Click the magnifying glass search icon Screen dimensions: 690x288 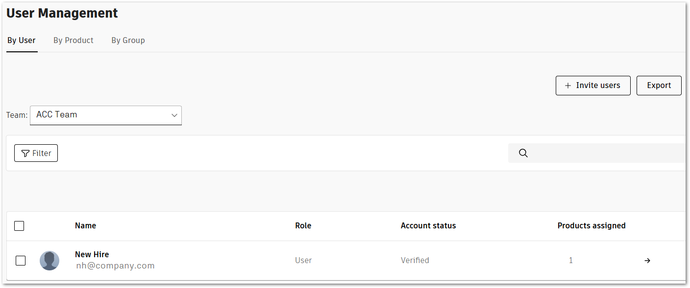tap(523, 153)
